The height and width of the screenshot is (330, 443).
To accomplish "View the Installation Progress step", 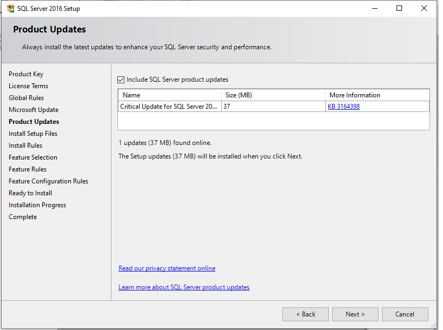I will click(37, 204).
